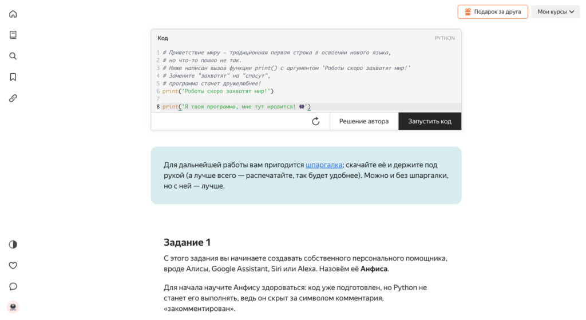Click the comment "Замените "захватят" на "спасут""
This screenshot has height=320, width=586.
(216, 75)
